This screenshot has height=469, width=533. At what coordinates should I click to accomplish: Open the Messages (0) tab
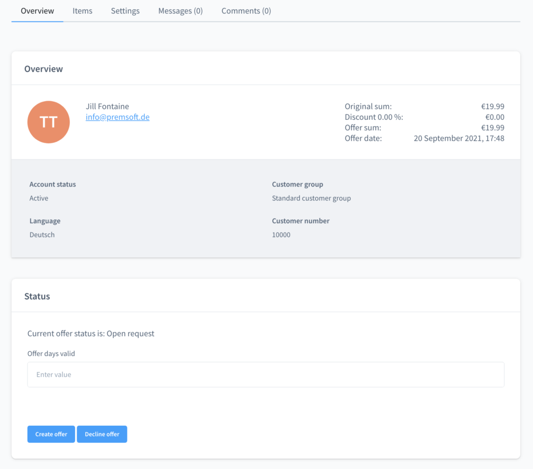tap(180, 11)
